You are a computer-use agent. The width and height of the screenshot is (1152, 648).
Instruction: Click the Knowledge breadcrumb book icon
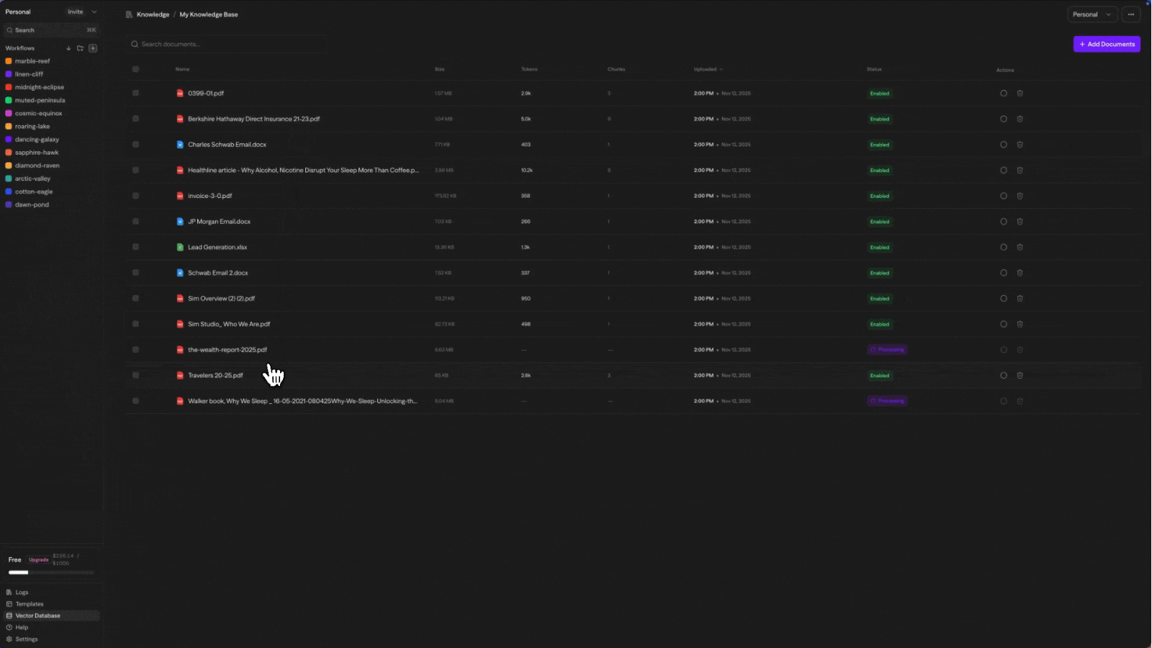click(x=129, y=14)
